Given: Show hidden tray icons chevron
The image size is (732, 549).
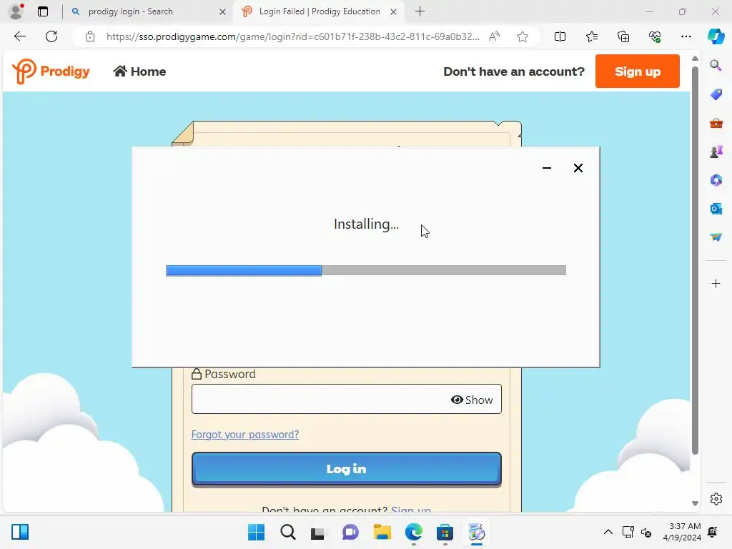Looking at the screenshot, I should coord(608,532).
